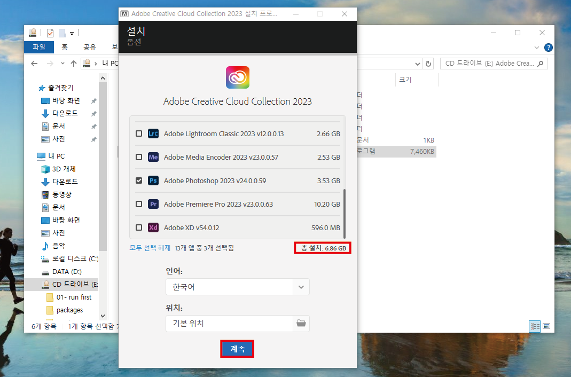571x377 pixels.
Task: Uncheck Adobe Photoshop 2023 checkbox
Action: point(139,180)
